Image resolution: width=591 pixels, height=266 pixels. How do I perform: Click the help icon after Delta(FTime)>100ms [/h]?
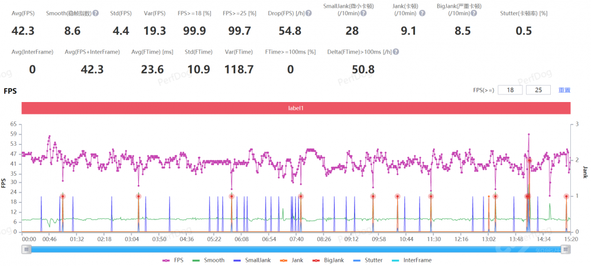pyautogui.click(x=396, y=52)
